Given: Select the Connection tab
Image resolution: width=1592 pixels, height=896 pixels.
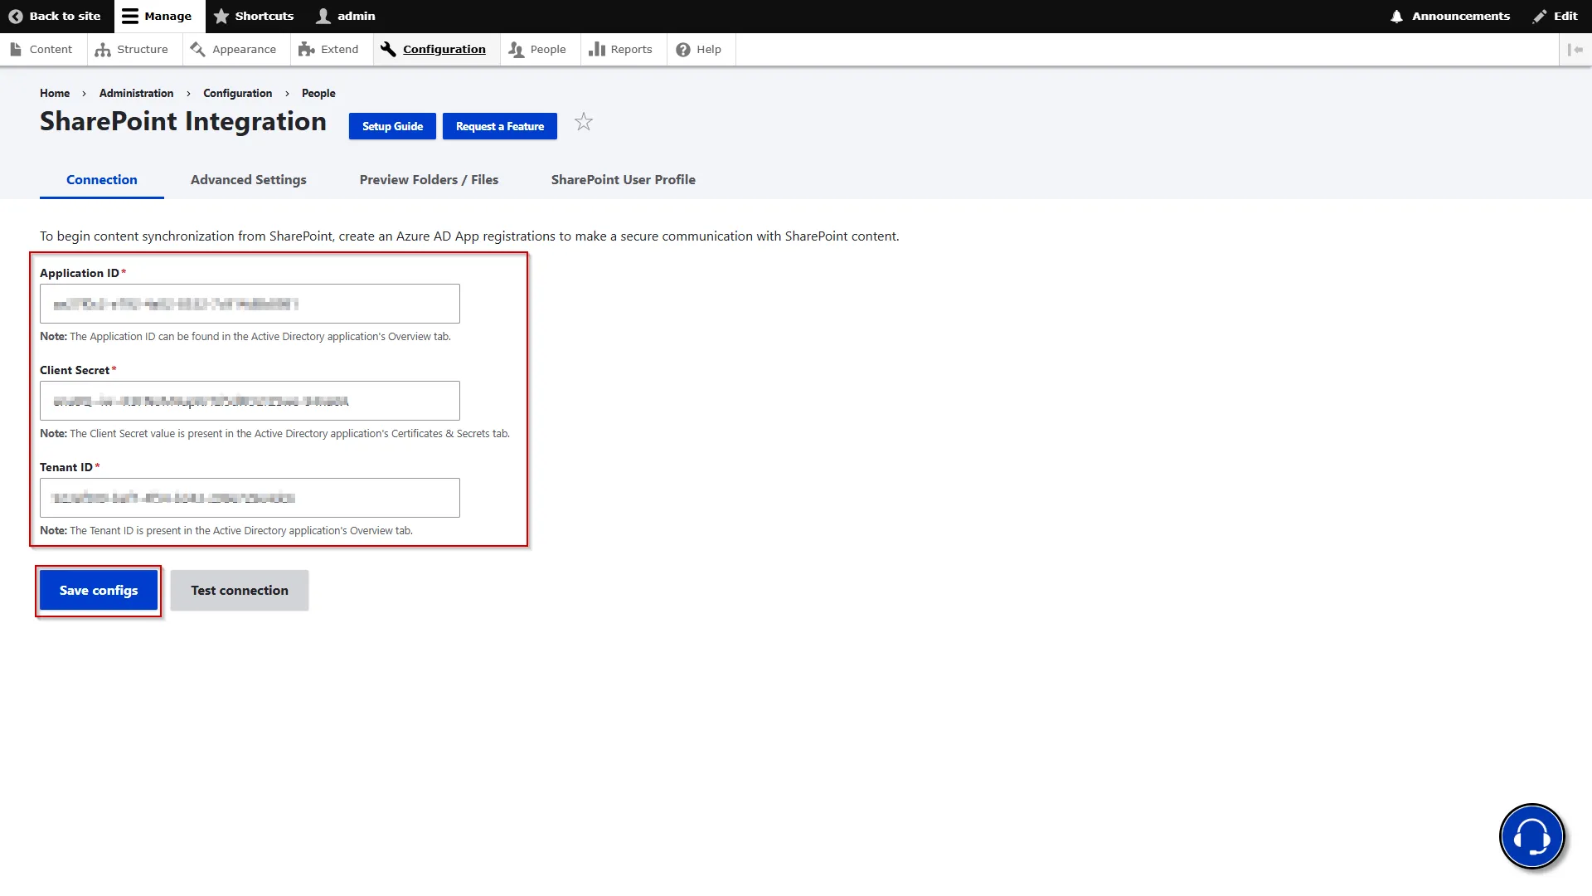Looking at the screenshot, I should point(102,179).
